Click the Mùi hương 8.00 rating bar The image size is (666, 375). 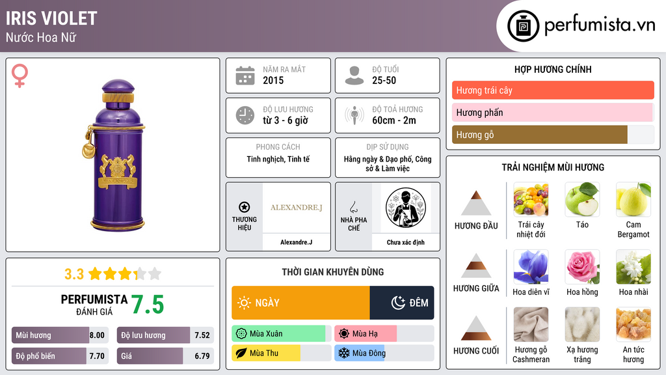tap(60, 335)
